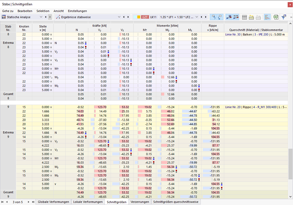Click the vertical scrollbar thumb
The height and width of the screenshot is (205, 293).
290,164
